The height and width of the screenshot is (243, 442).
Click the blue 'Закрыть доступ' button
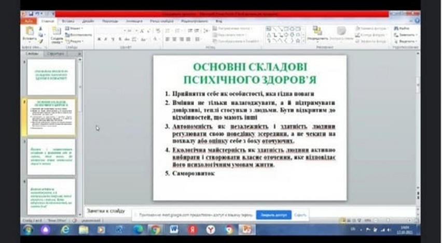tap(273, 215)
